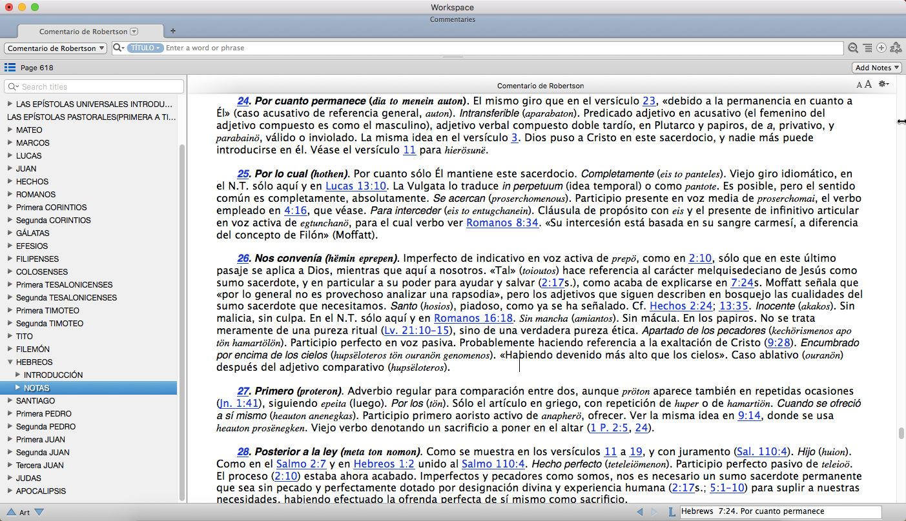Follow the Romanos 16:18 reference link
This screenshot has height=521, width=906.
coord(473,319)
